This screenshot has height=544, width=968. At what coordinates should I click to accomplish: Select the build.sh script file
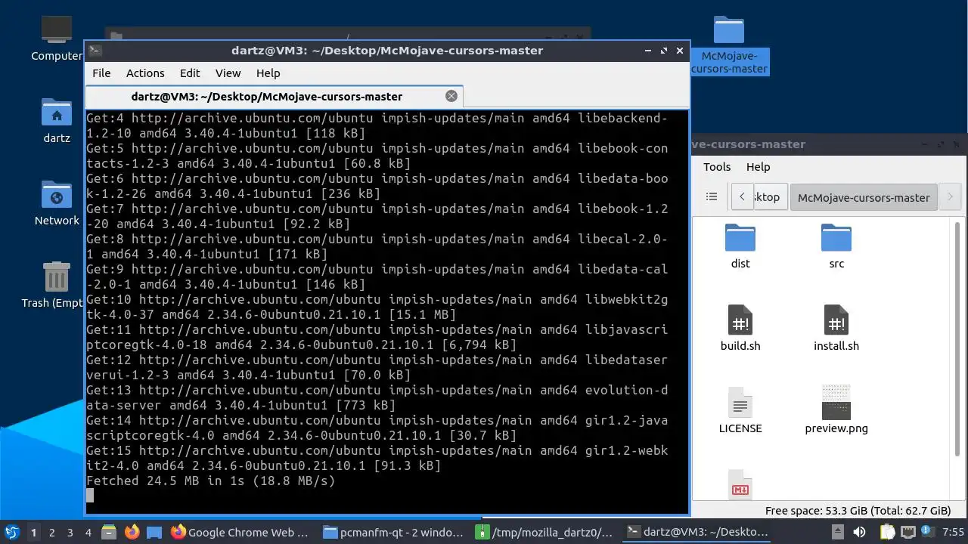[x=740, y=329]
